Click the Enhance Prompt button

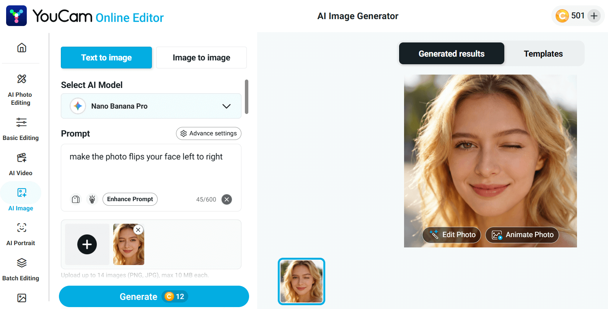point(130,199)
